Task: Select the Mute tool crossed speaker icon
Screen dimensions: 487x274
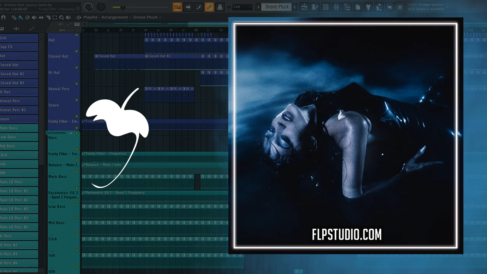Action: (x=34, y=18)
